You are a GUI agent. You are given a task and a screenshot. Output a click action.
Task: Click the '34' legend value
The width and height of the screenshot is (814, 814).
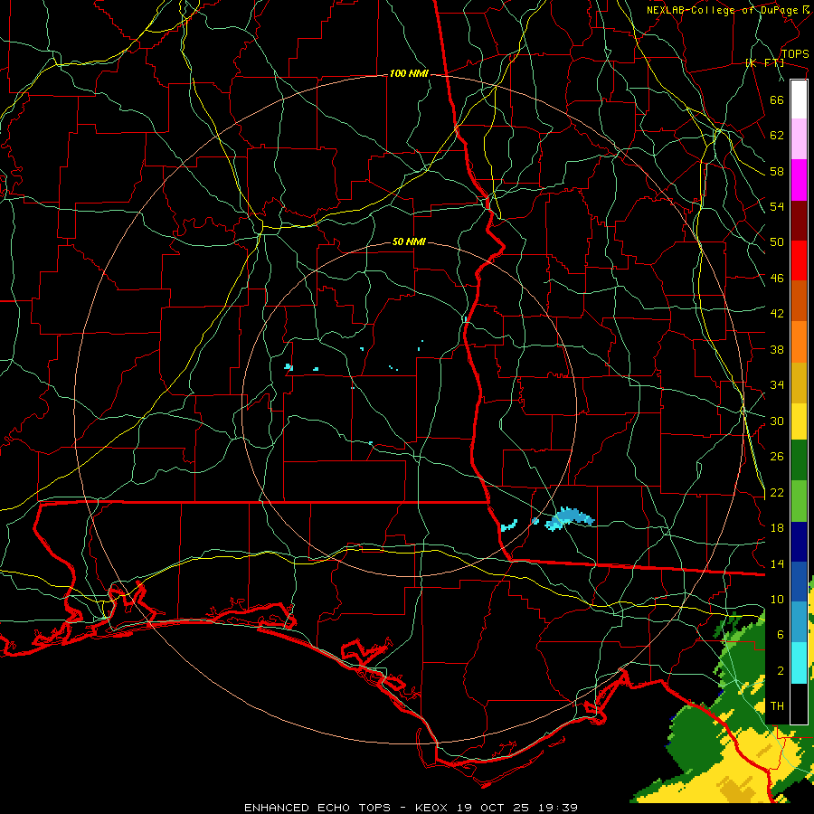777,384
